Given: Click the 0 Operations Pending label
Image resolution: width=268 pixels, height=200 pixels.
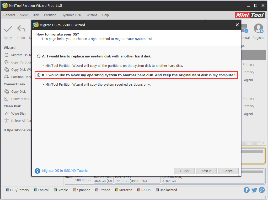Looking at the screenshot, I should coord(18,130).
